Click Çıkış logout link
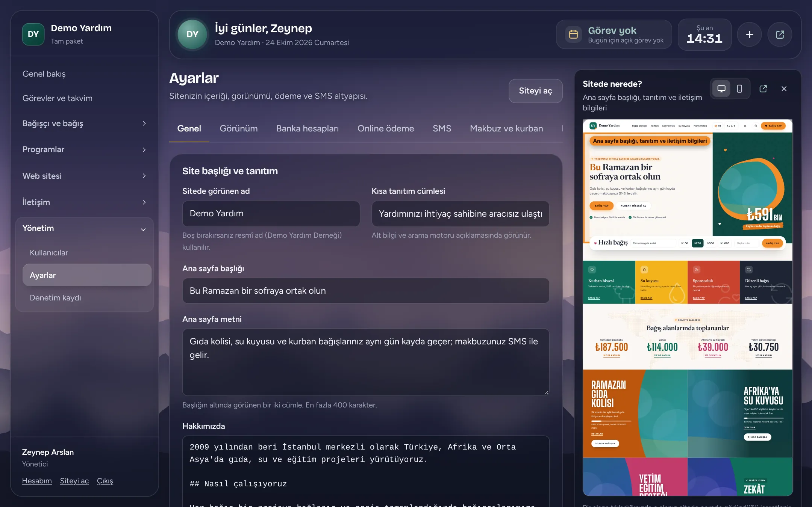The image size is (812, 507). 105,481
